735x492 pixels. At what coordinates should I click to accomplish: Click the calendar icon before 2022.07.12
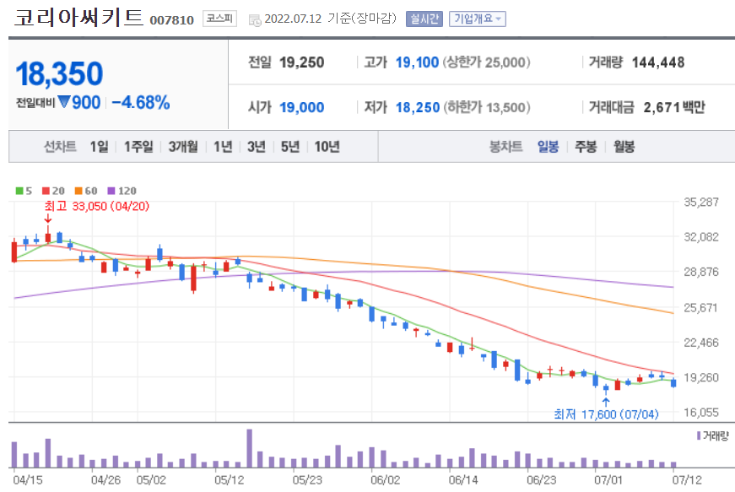(255, 20)
